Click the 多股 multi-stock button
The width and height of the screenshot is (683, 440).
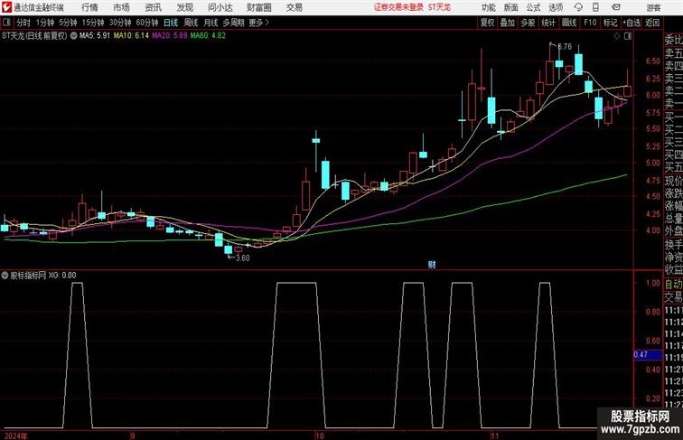point(528,23)
